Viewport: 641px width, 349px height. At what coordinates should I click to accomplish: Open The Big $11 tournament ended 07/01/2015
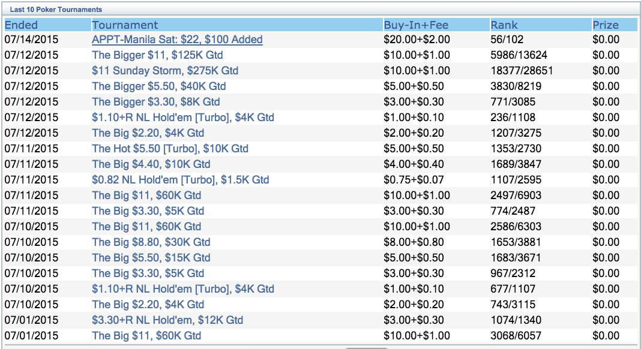(x=146, y=336)
